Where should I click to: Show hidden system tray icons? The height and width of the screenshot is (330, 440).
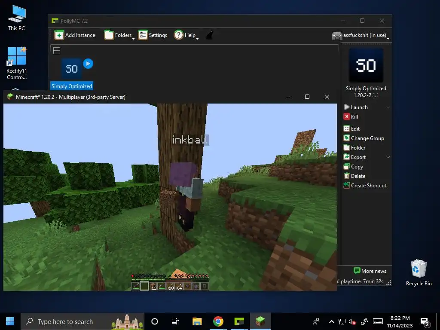click(331, 321)
